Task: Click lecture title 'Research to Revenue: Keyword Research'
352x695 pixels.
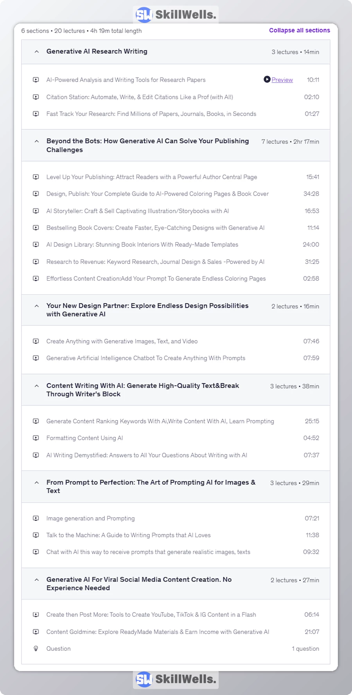Action: coord(155,262)
